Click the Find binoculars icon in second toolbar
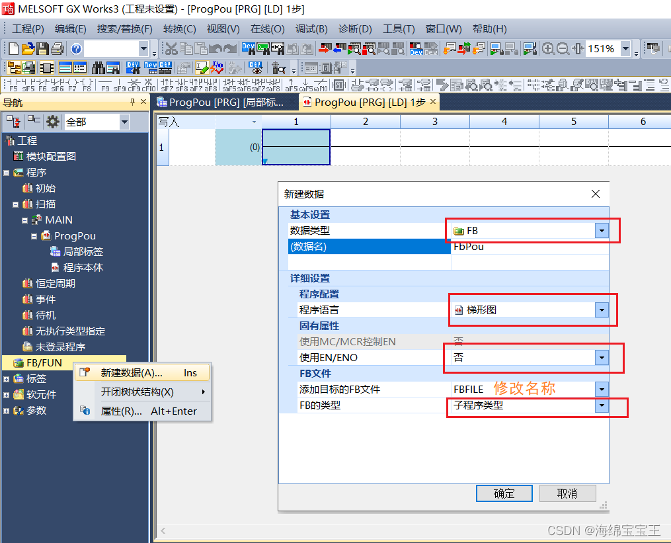This screenshot has width=671, height=543. (x=98, y=67)
